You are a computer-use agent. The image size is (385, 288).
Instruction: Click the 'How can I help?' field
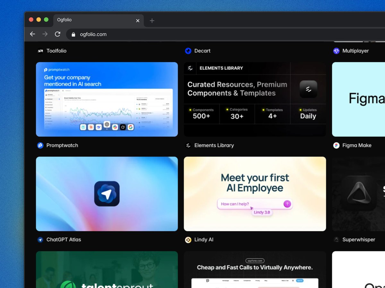[x=255, y=204]
